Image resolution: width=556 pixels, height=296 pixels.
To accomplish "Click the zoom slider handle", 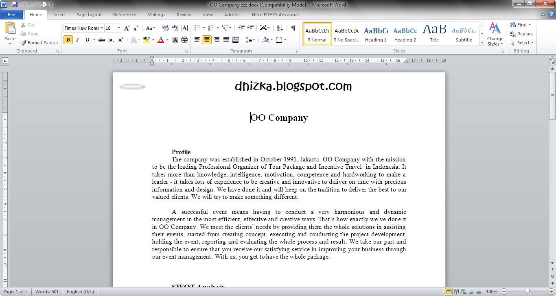I will [528, 292].
